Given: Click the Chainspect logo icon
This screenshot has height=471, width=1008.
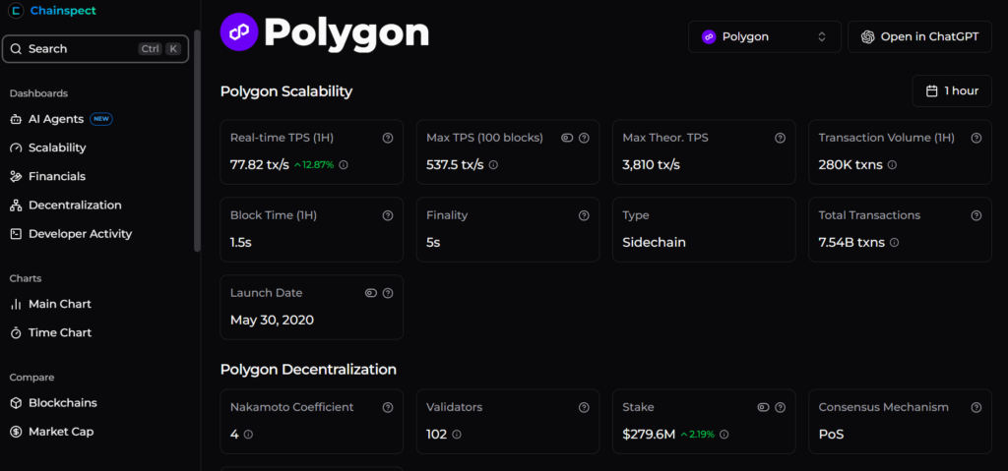Looking at the screenshot, I should 17,11.
